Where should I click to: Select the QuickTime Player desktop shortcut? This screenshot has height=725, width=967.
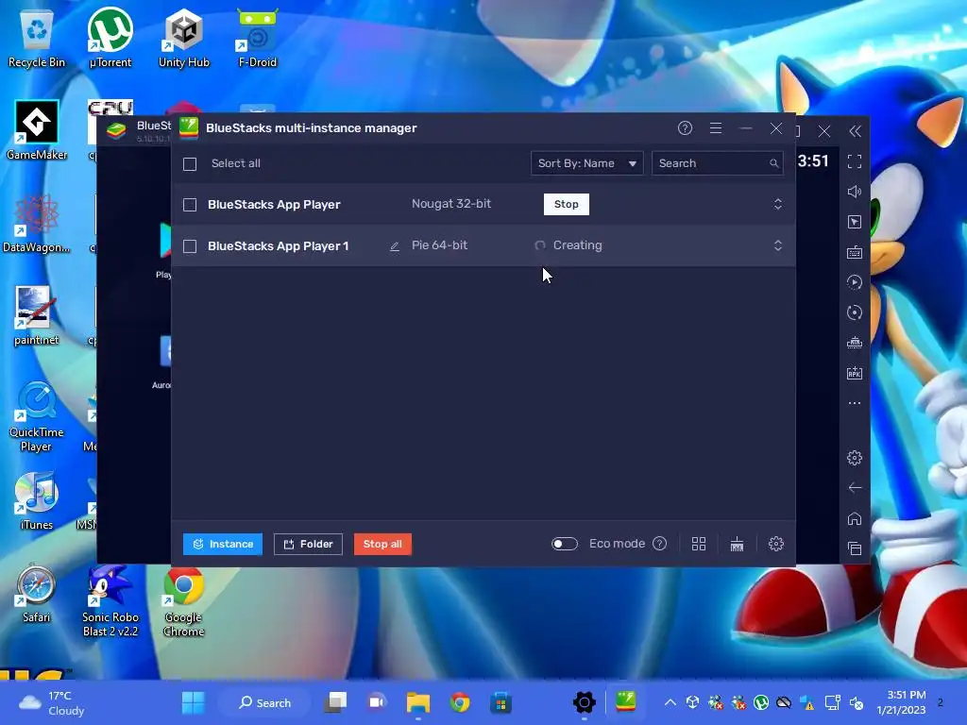click(37, 416)
